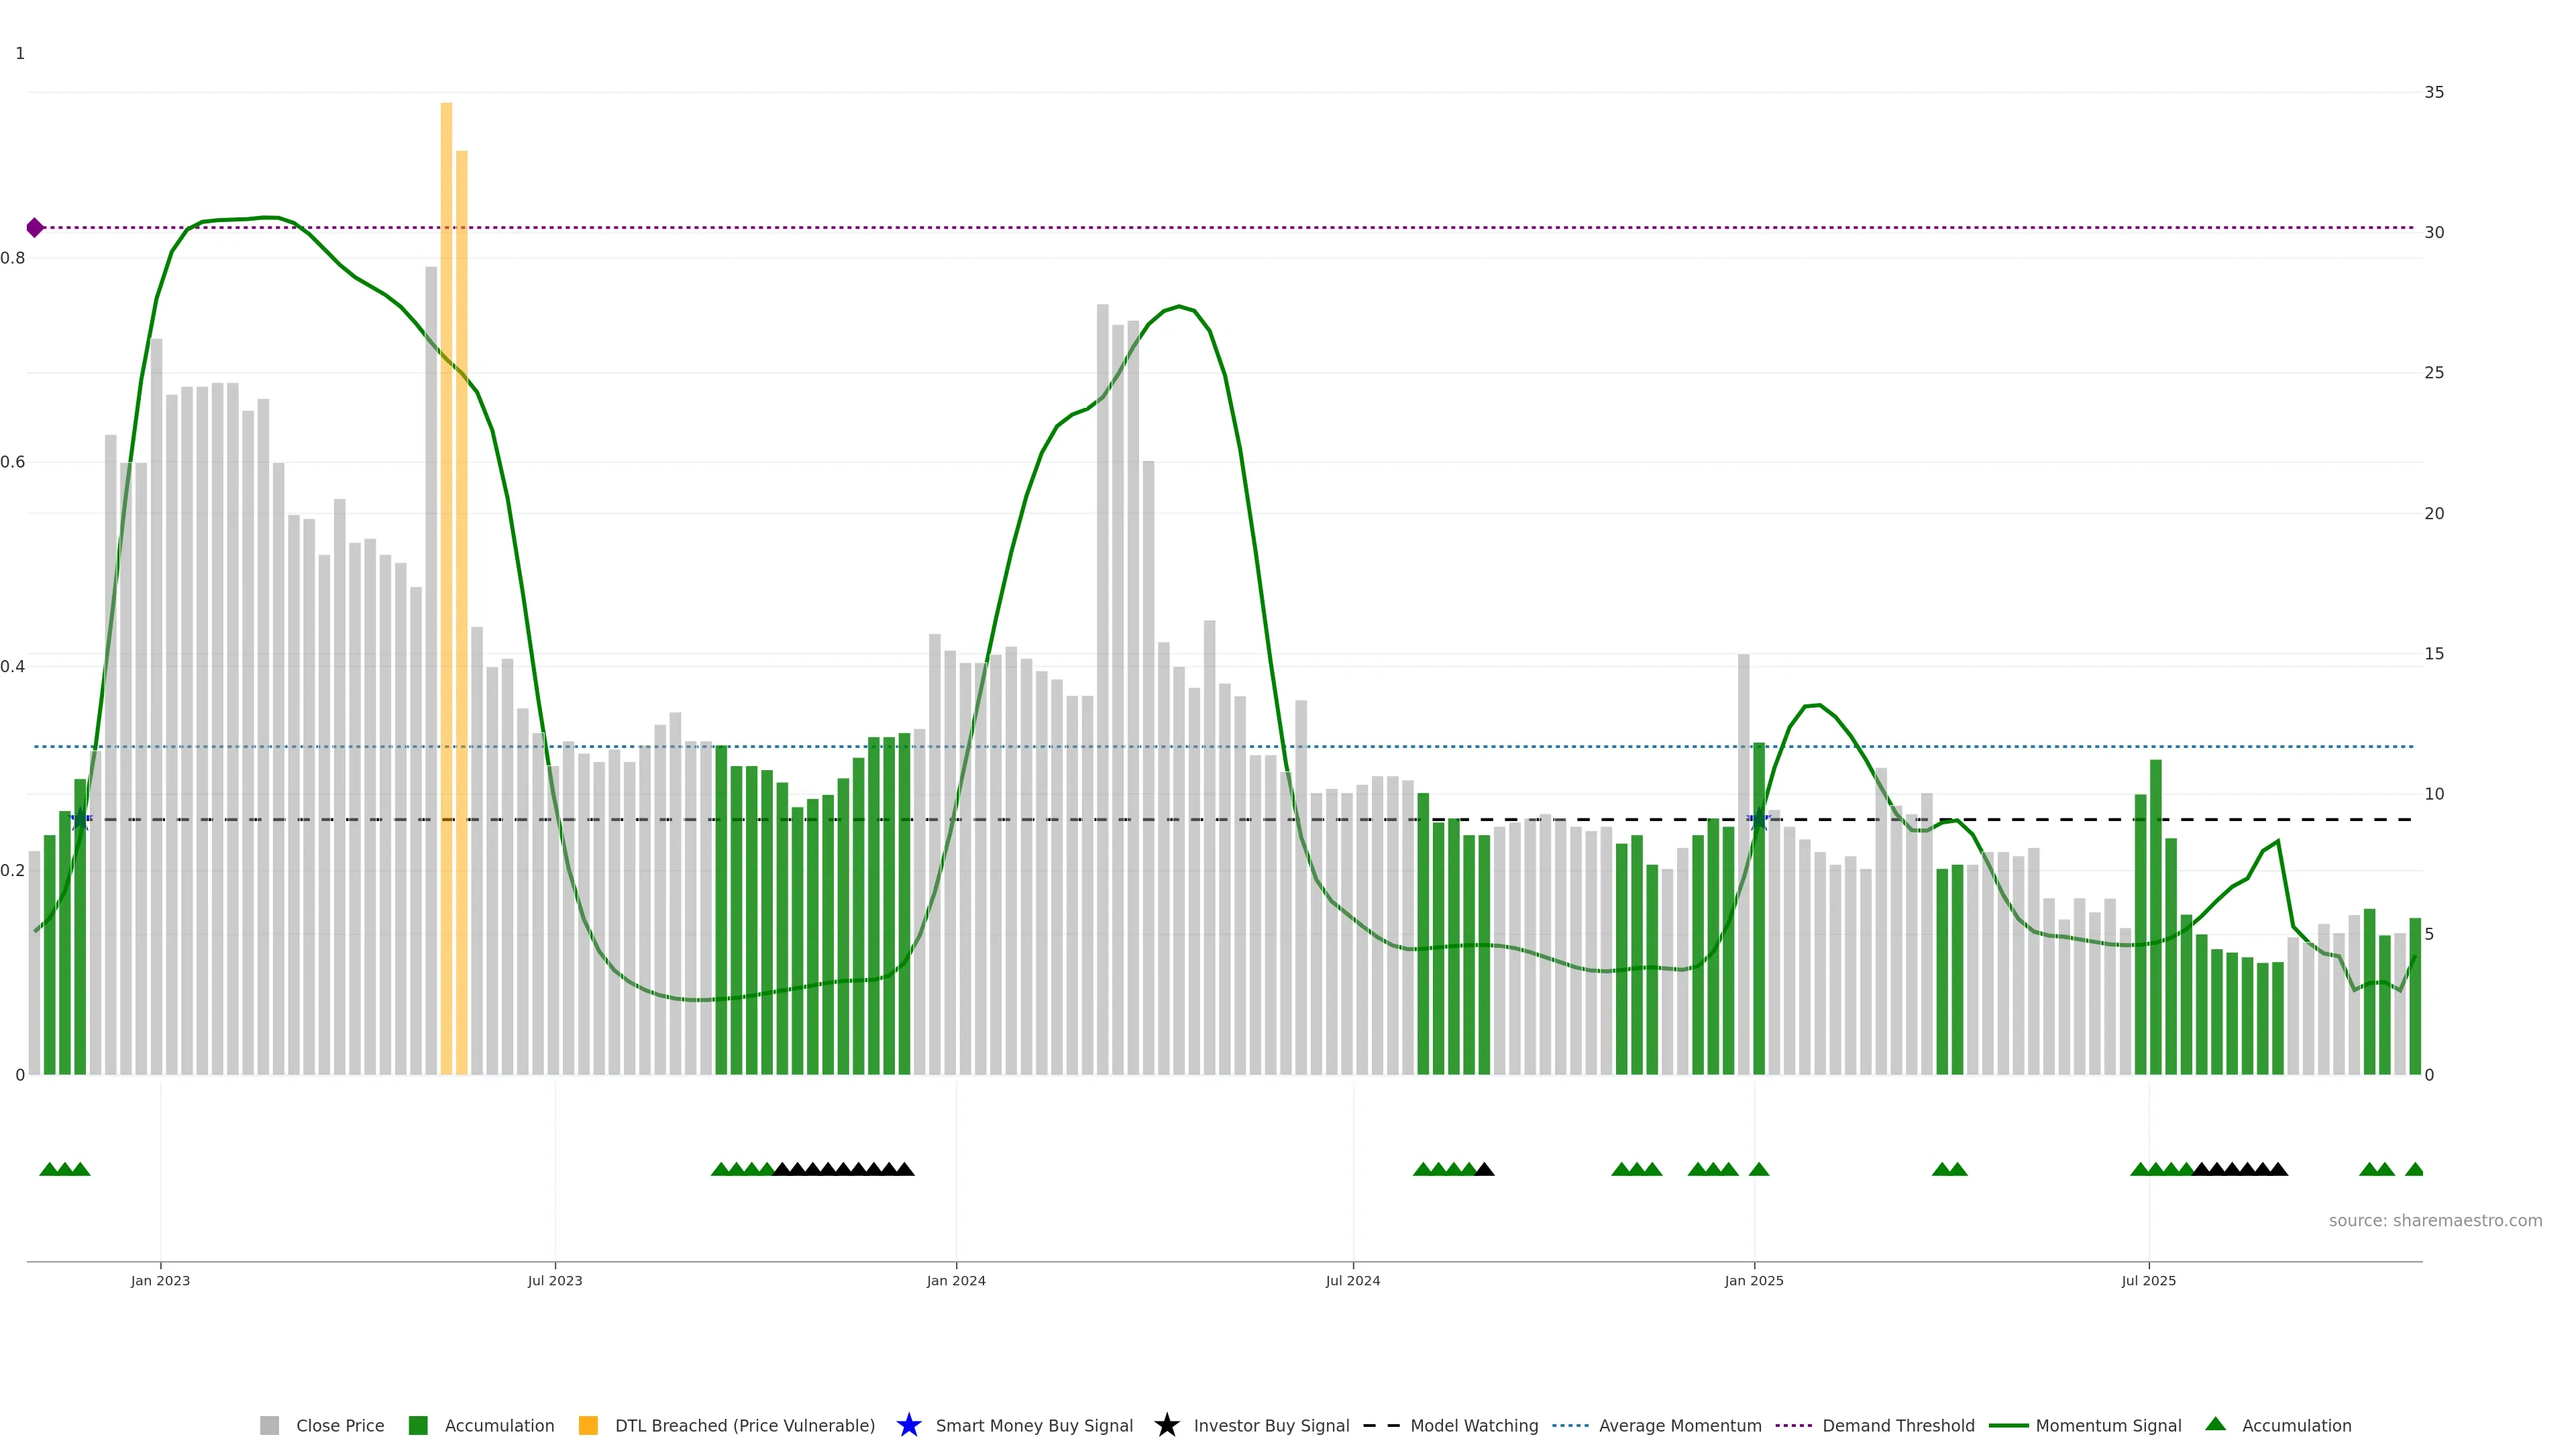
Task: Click blue star marker near Jan 2025
Action: [1758, 820]
